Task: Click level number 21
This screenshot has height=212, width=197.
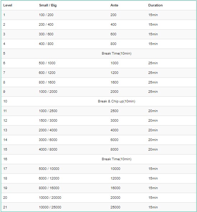Action: point(5,207)
